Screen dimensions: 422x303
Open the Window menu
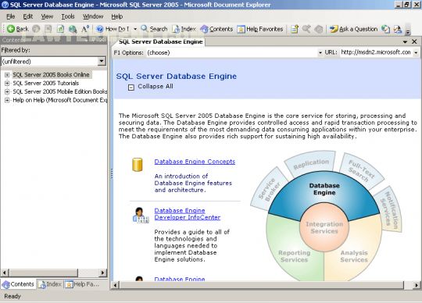point(93,16)
